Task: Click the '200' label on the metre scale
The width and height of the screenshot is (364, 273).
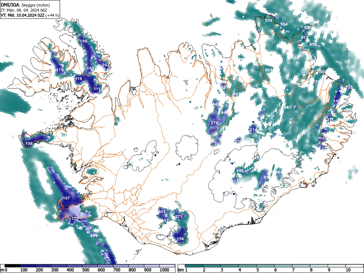Action: [39, 270]
